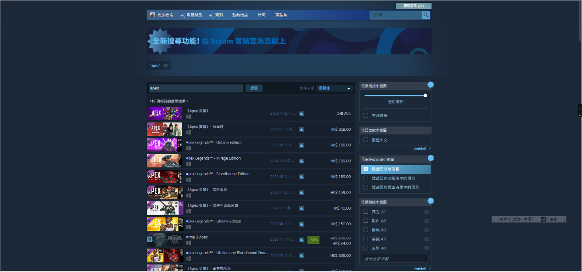Click the review icon on the Bloodhound Edition row
This screenshot has width=582, height=272.
(x=302, y=177)
